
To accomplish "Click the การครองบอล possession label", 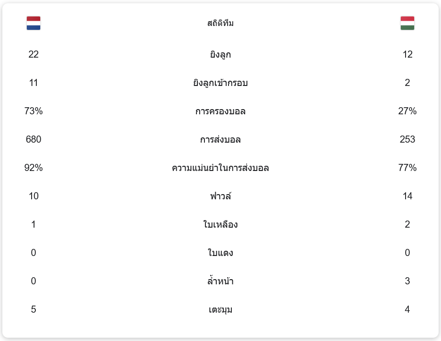I will click(x=220, y=111).
